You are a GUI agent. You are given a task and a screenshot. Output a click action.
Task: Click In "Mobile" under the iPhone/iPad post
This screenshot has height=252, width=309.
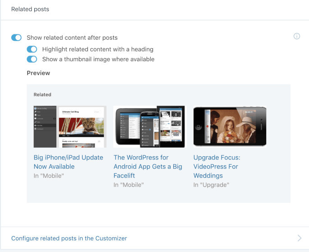[x=49, y=176]
